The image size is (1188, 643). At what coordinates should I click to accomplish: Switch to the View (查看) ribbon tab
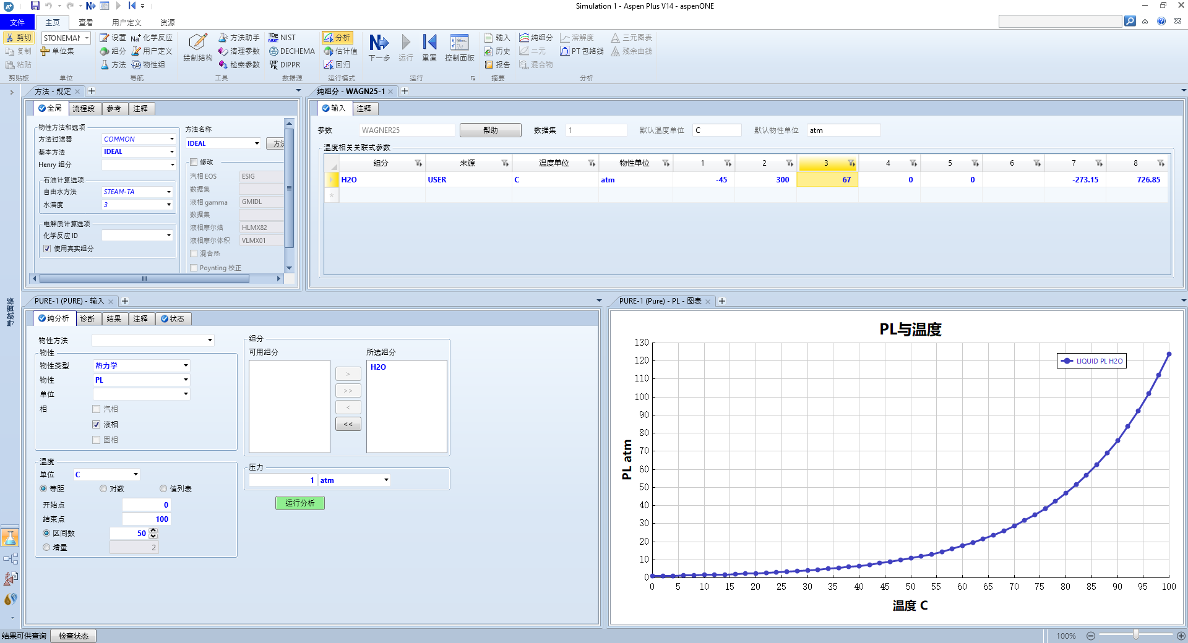(86, 22)
